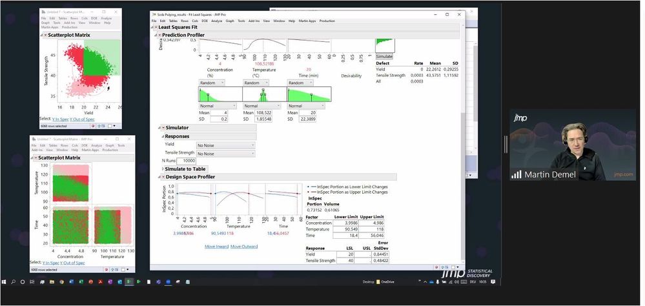Open the Windows Start menu

point(4,282)
